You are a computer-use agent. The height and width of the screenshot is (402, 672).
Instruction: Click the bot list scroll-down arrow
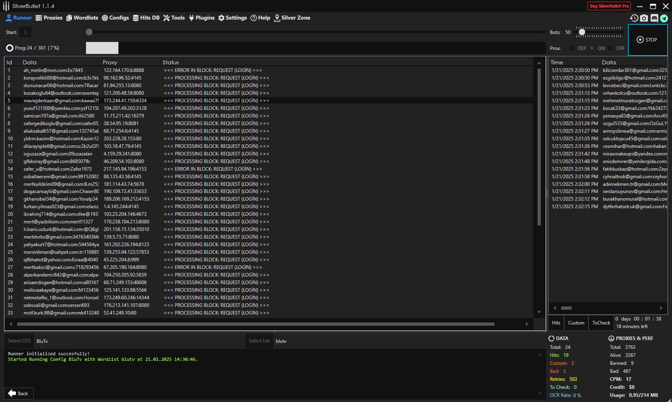539,312
